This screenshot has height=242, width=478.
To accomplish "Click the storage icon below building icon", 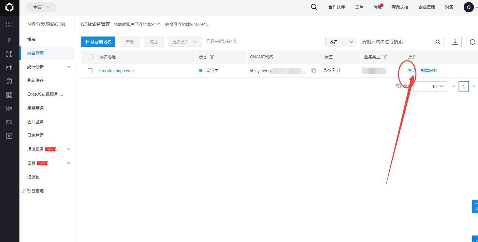I will (9, 81).
